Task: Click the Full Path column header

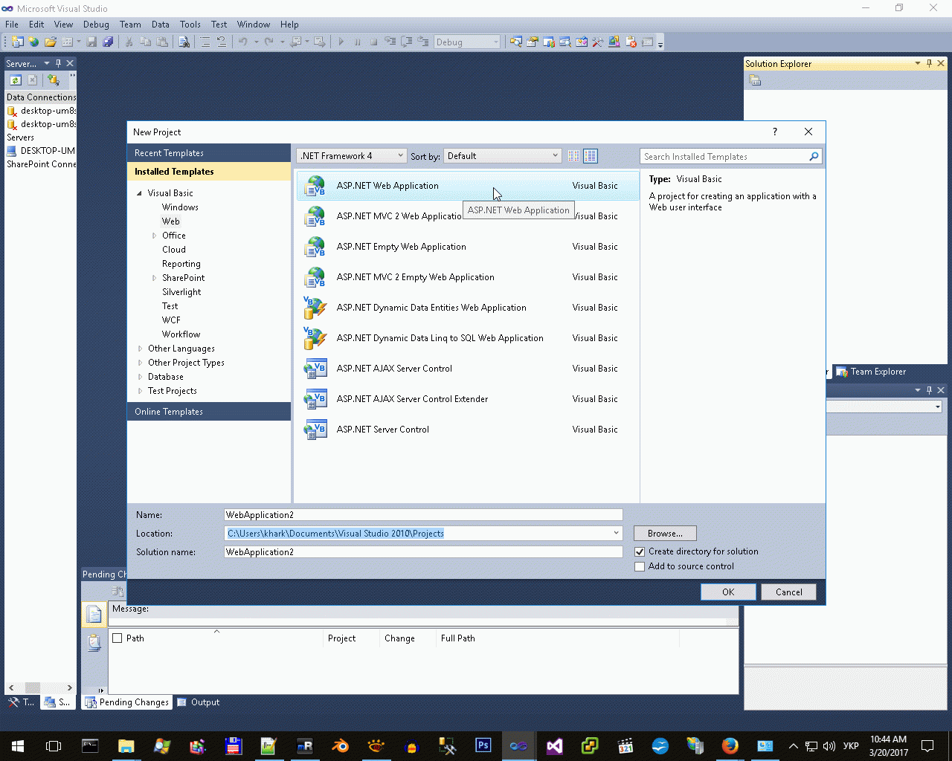Action: tap(458, 638)
